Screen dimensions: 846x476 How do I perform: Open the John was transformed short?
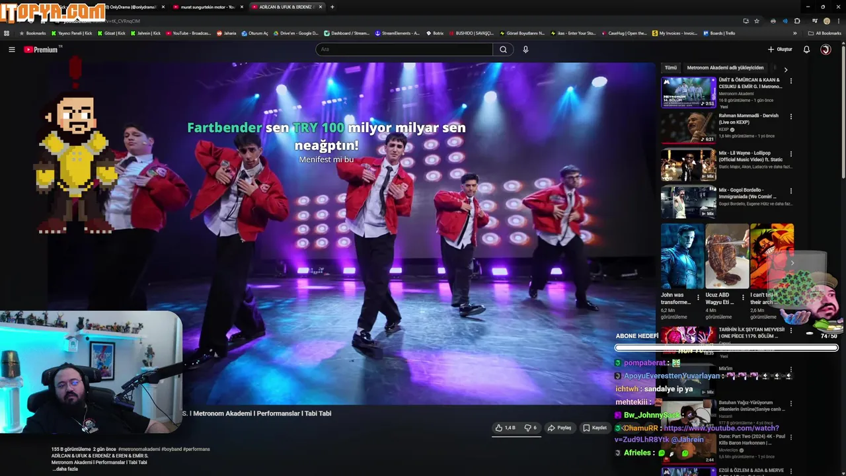pos(682,257)
